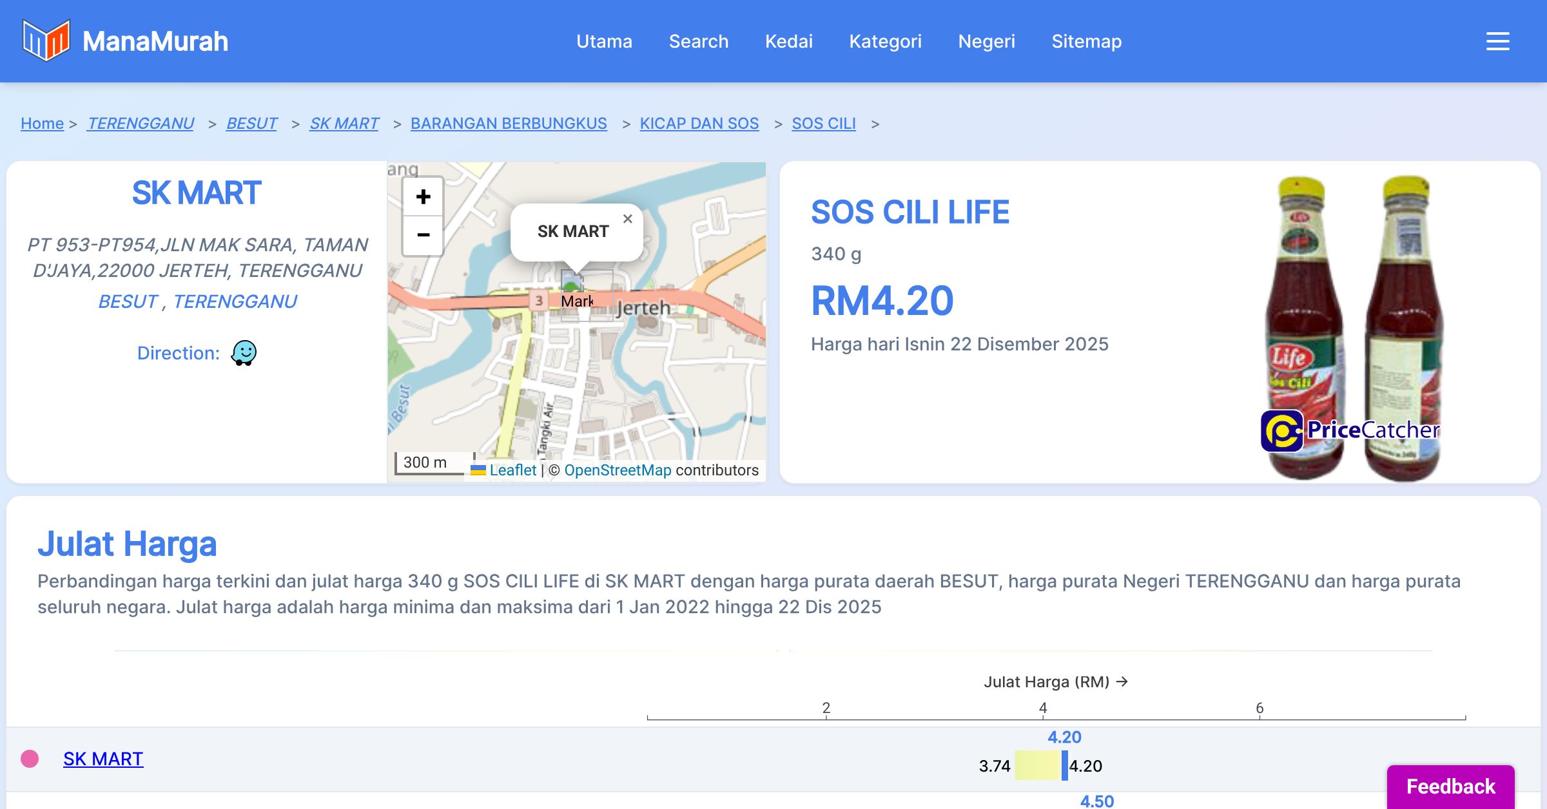Click the ManaMurah logo icon
The height and width of the screenshot is (809, 1547).
46,41
